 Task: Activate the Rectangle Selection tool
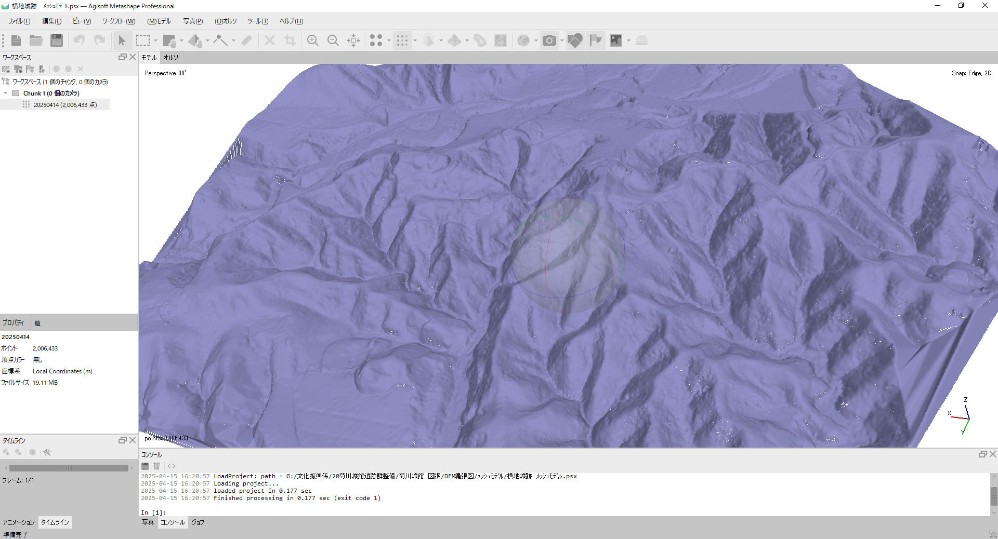pyautogui.click(x=142, y=41)
